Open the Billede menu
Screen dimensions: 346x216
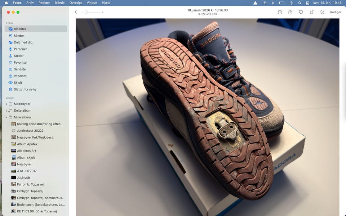tap(59, 3)
